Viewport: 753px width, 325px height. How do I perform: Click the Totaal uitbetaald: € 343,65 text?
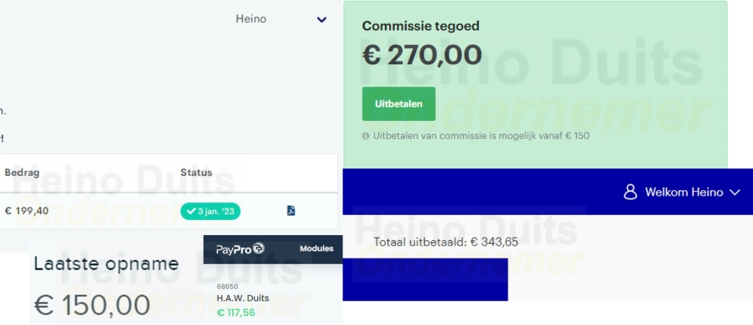tap(446, 242)
